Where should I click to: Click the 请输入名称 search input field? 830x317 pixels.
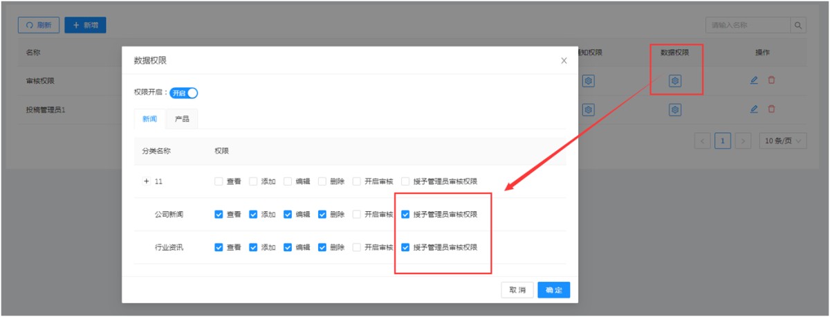[747, 26]
